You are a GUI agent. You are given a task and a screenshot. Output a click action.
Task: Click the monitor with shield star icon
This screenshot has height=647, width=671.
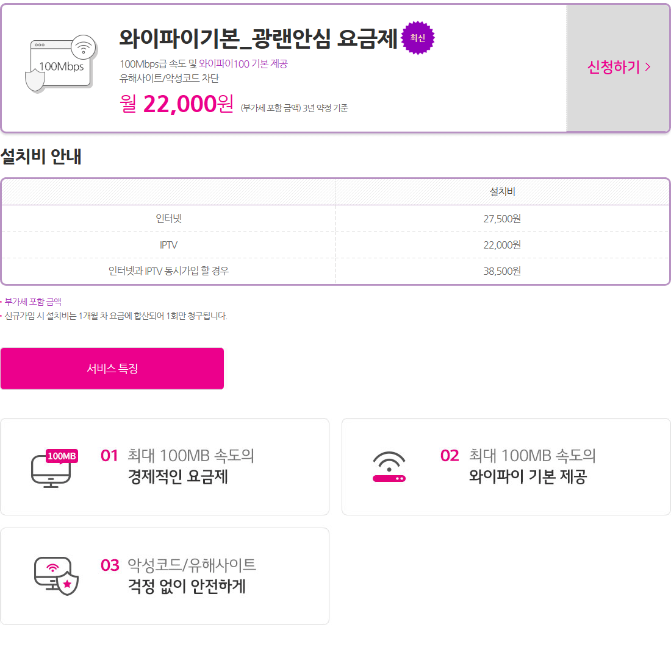56,576
